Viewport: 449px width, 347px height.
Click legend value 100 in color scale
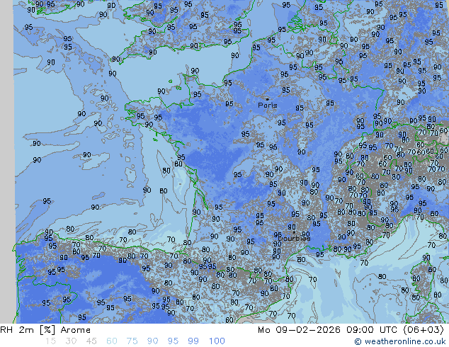pyautogui.click(x=217, y=341)
